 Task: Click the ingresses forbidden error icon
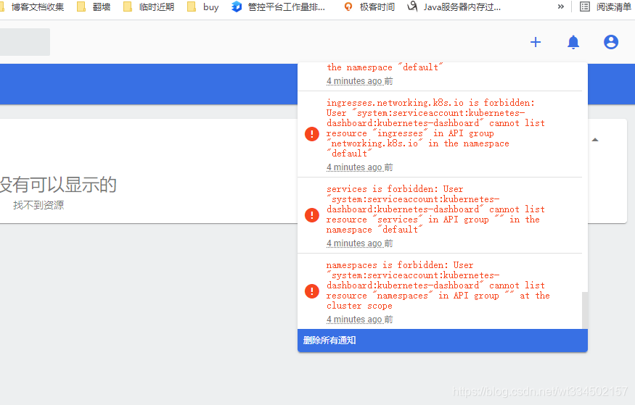[312, 134]
